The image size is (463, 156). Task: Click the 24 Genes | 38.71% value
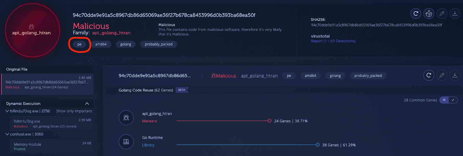coord(291,121)
